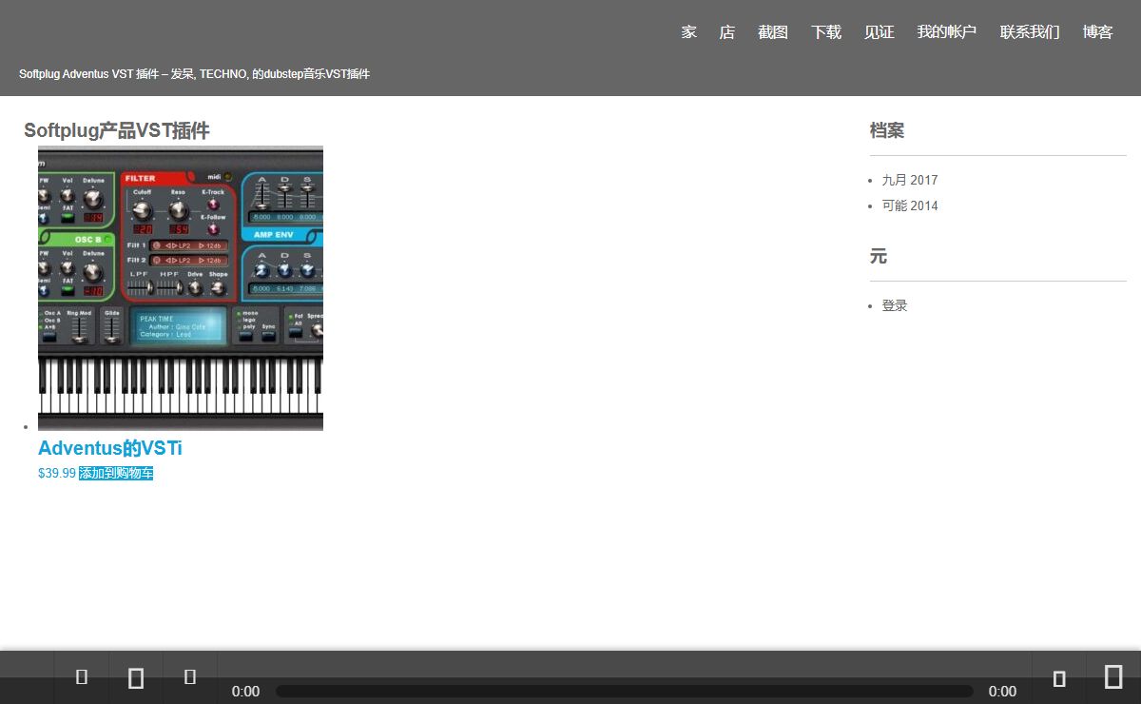Screen dimensions: 1141x704
Task: Open the 店 shop menu item
Action: [x=727, y=32]
